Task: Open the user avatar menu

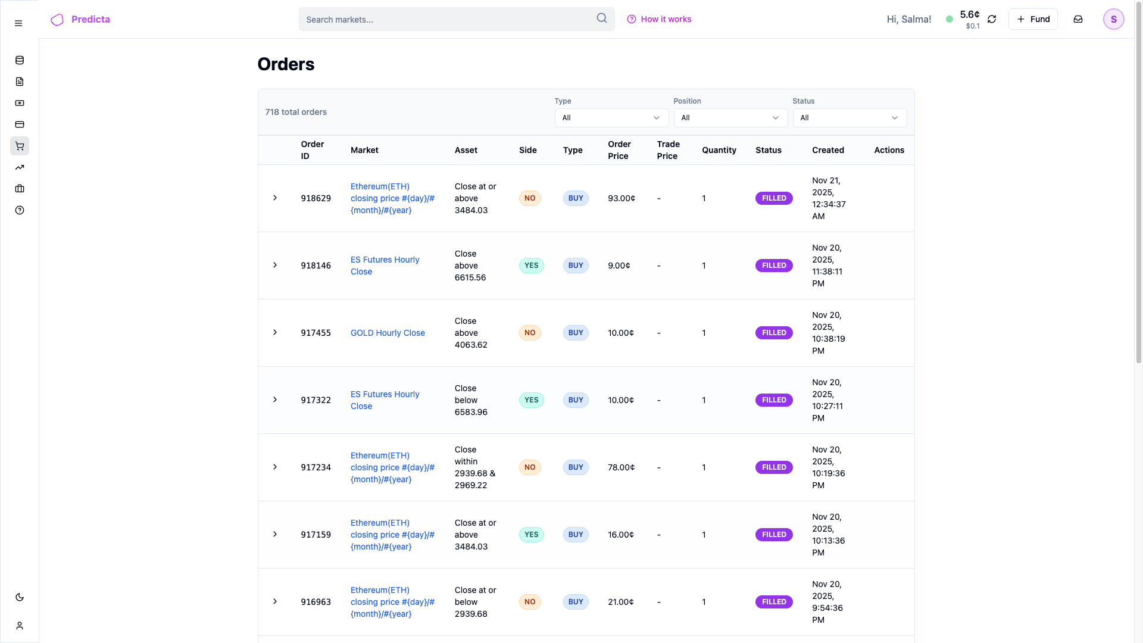Action: click(1114, 19)
